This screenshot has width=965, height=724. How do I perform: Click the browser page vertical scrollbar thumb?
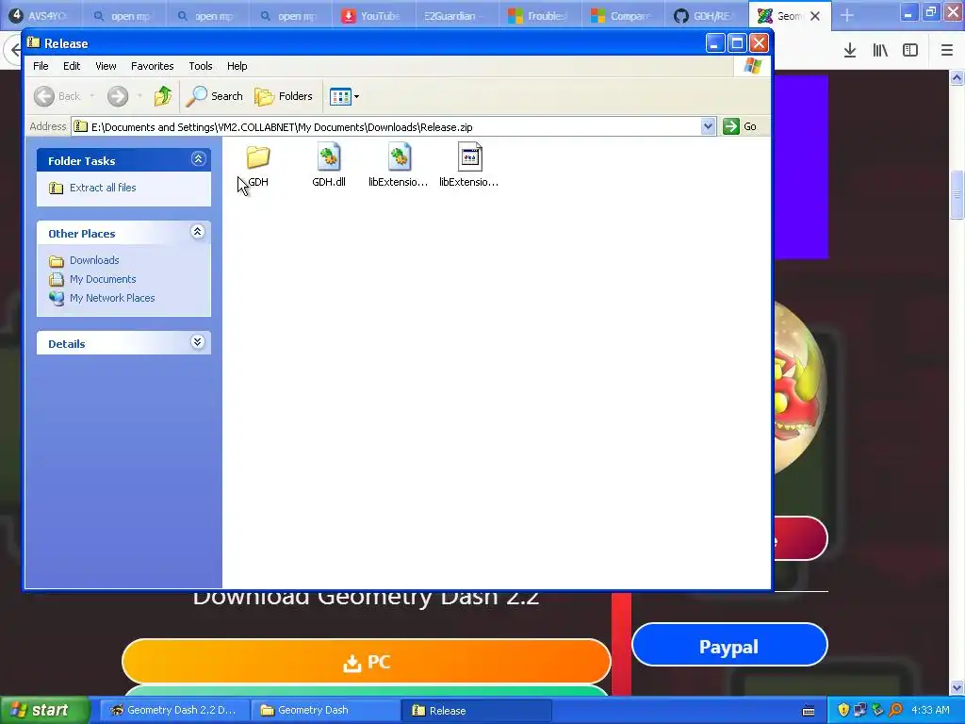(x=957, y=194)
